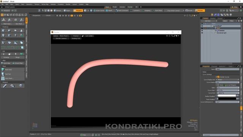Add a new layout tab with plus
Image resolution: width=243 pixels, height=137 pixels.
pyautogui.click(x=141, y=7)
